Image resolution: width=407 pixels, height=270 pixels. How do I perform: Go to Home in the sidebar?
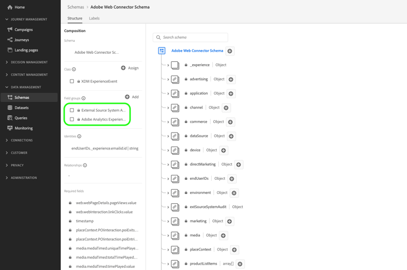tap(16, 7)
